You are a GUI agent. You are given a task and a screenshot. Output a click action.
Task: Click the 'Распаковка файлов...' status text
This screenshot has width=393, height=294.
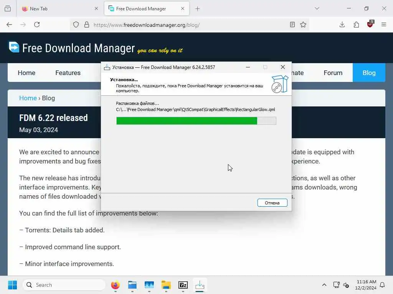pyautogui.click(x=137, y=103)
